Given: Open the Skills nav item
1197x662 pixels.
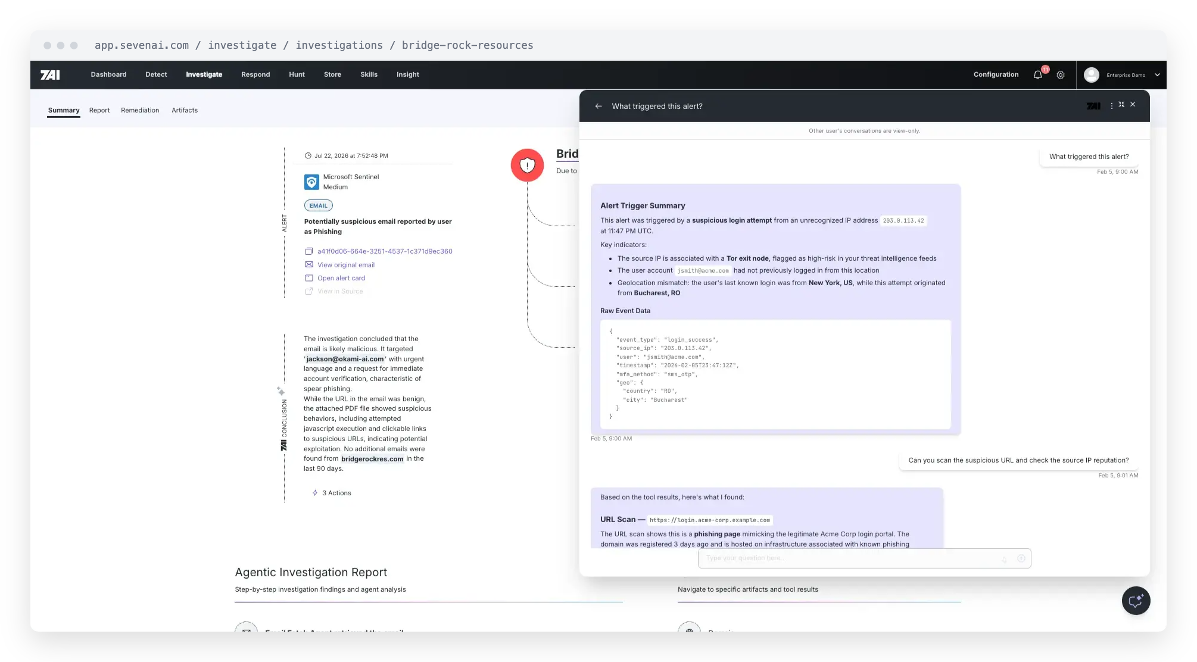Looking at the screenshot, I should (369, 75).
